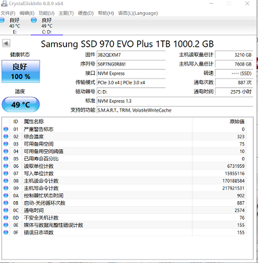The height and width of the screenshot is (263, 258).
Task: Click the status dot for attribute 09
Action: coord(6,188)
